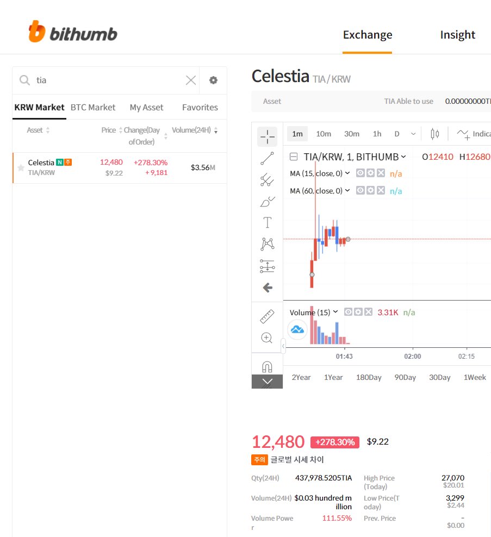The height and width of the screenshot is (537, 491).
Task: Set the chart range to 1Year
Action: 333,377
